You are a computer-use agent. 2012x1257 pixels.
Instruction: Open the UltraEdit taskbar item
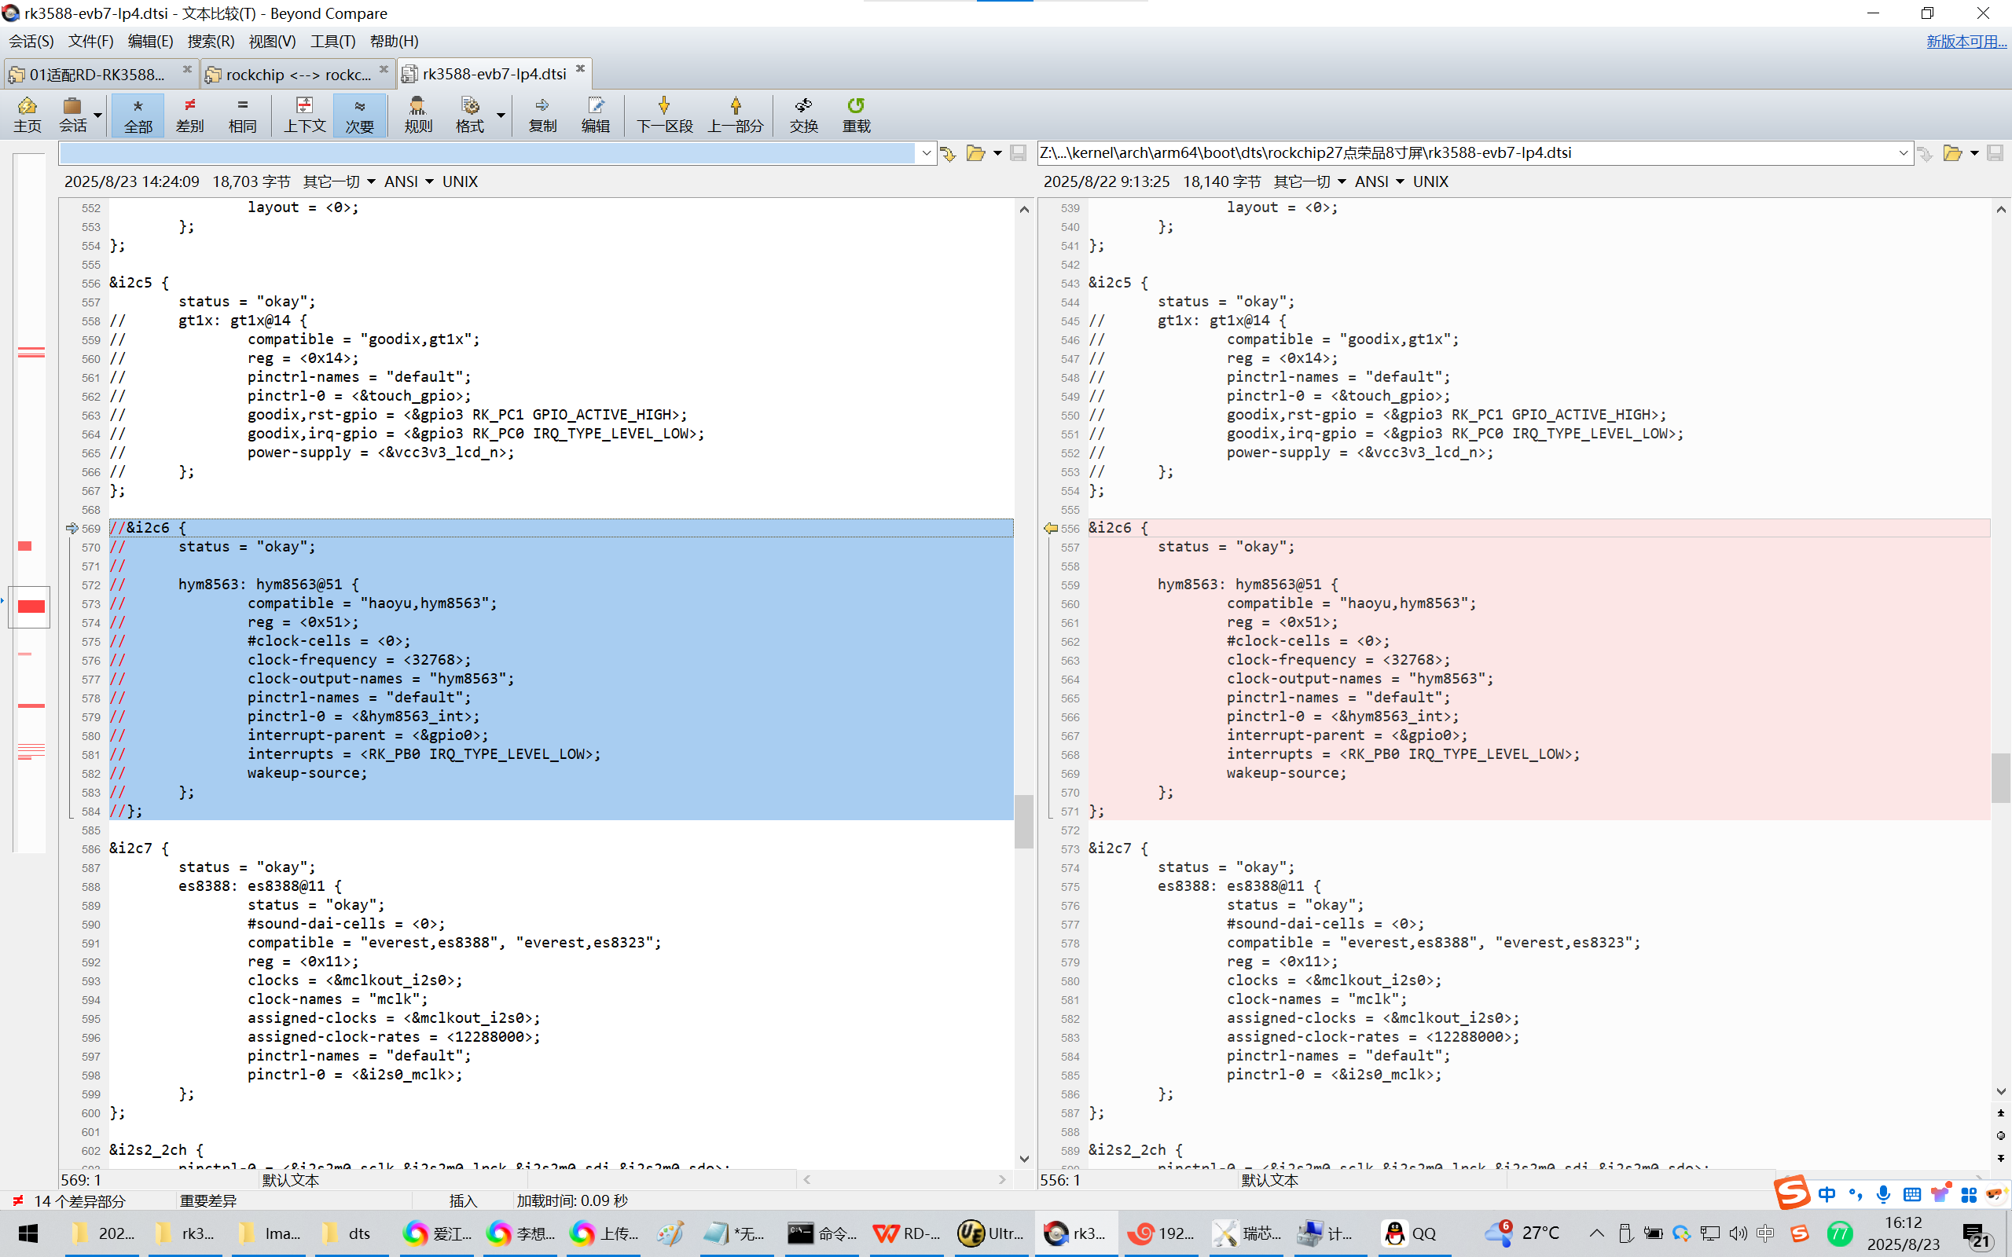point(990,1233)
